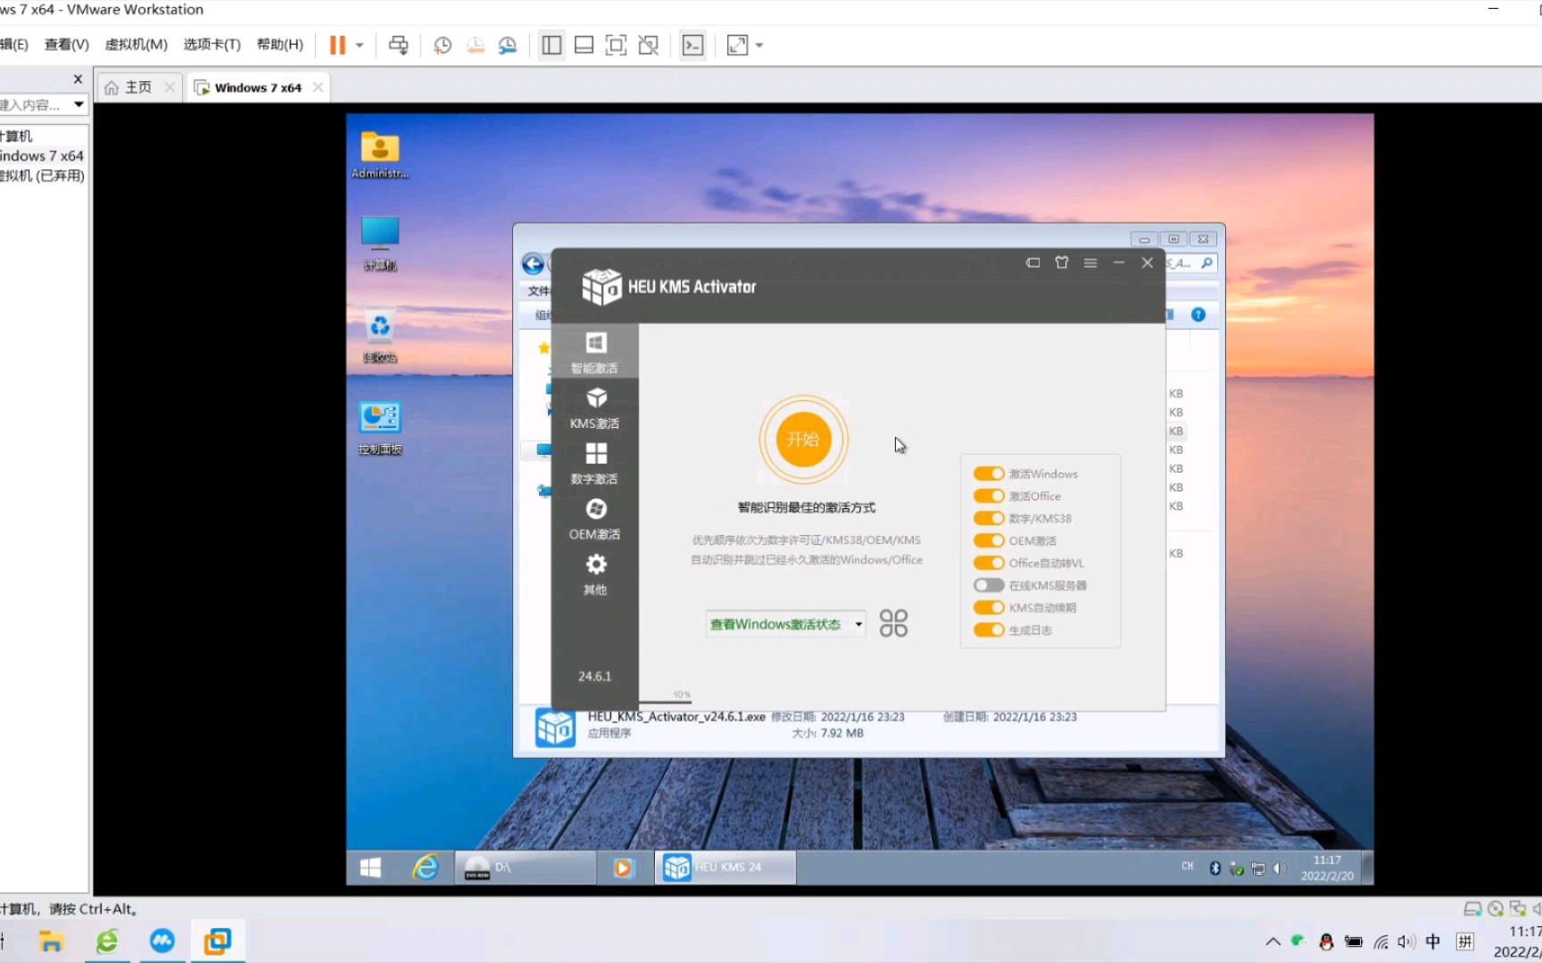1542x963 pixels.
Task: Open the snapshot manager icon
Action: coord(508,45)
